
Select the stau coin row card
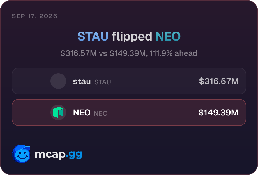point(129,81)
